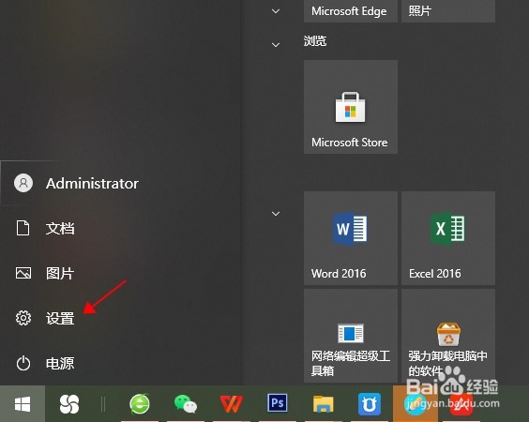Open the pinwheel icon in the taskbar
529x422 pixels.
[69, 404]
